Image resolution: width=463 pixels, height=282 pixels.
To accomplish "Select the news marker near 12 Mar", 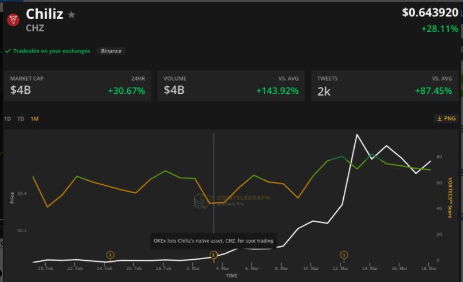I will (x=344, y=255).
